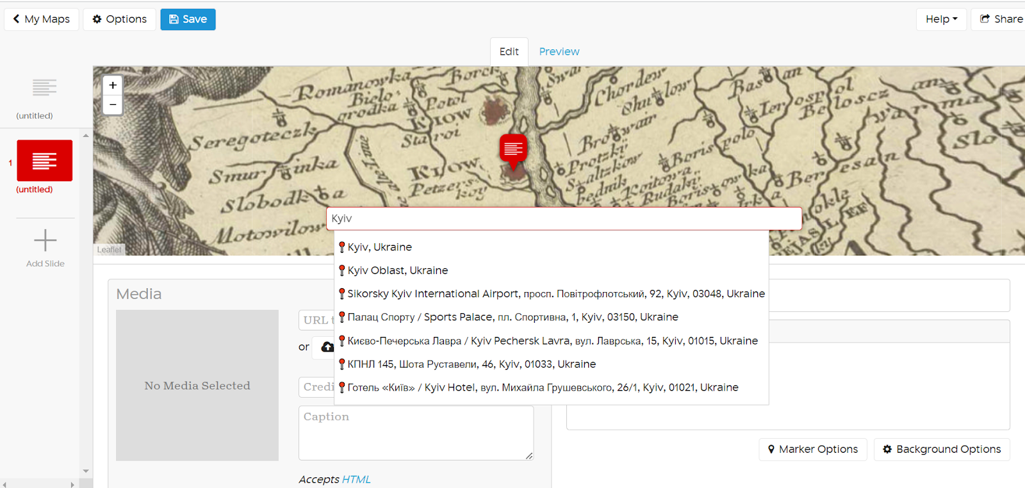Image resolution: width=1025 pixels, height=488 pixels.
Task: Click pin icon beside Kyiv, Ukraine
Action: (342, 247)
